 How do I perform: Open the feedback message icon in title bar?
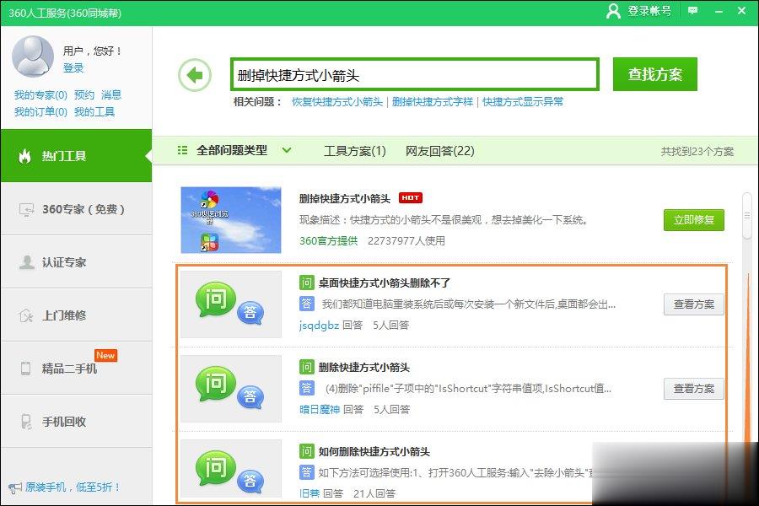692,11
